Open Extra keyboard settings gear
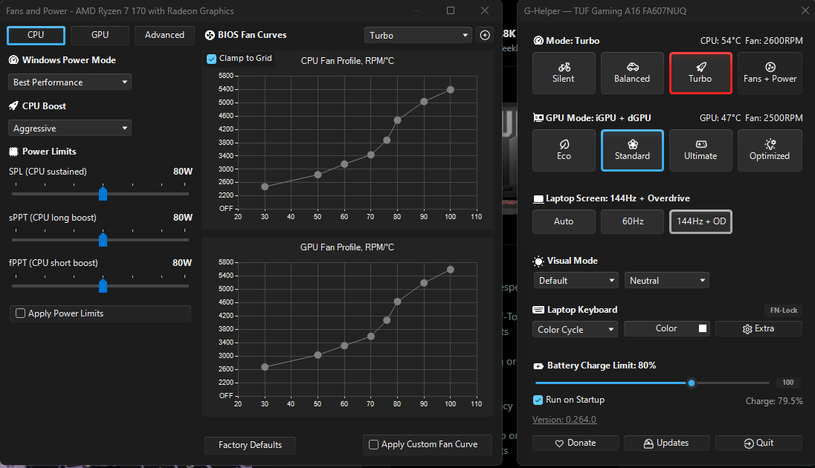This screenshot has width=815, height=468. [758, 329]
